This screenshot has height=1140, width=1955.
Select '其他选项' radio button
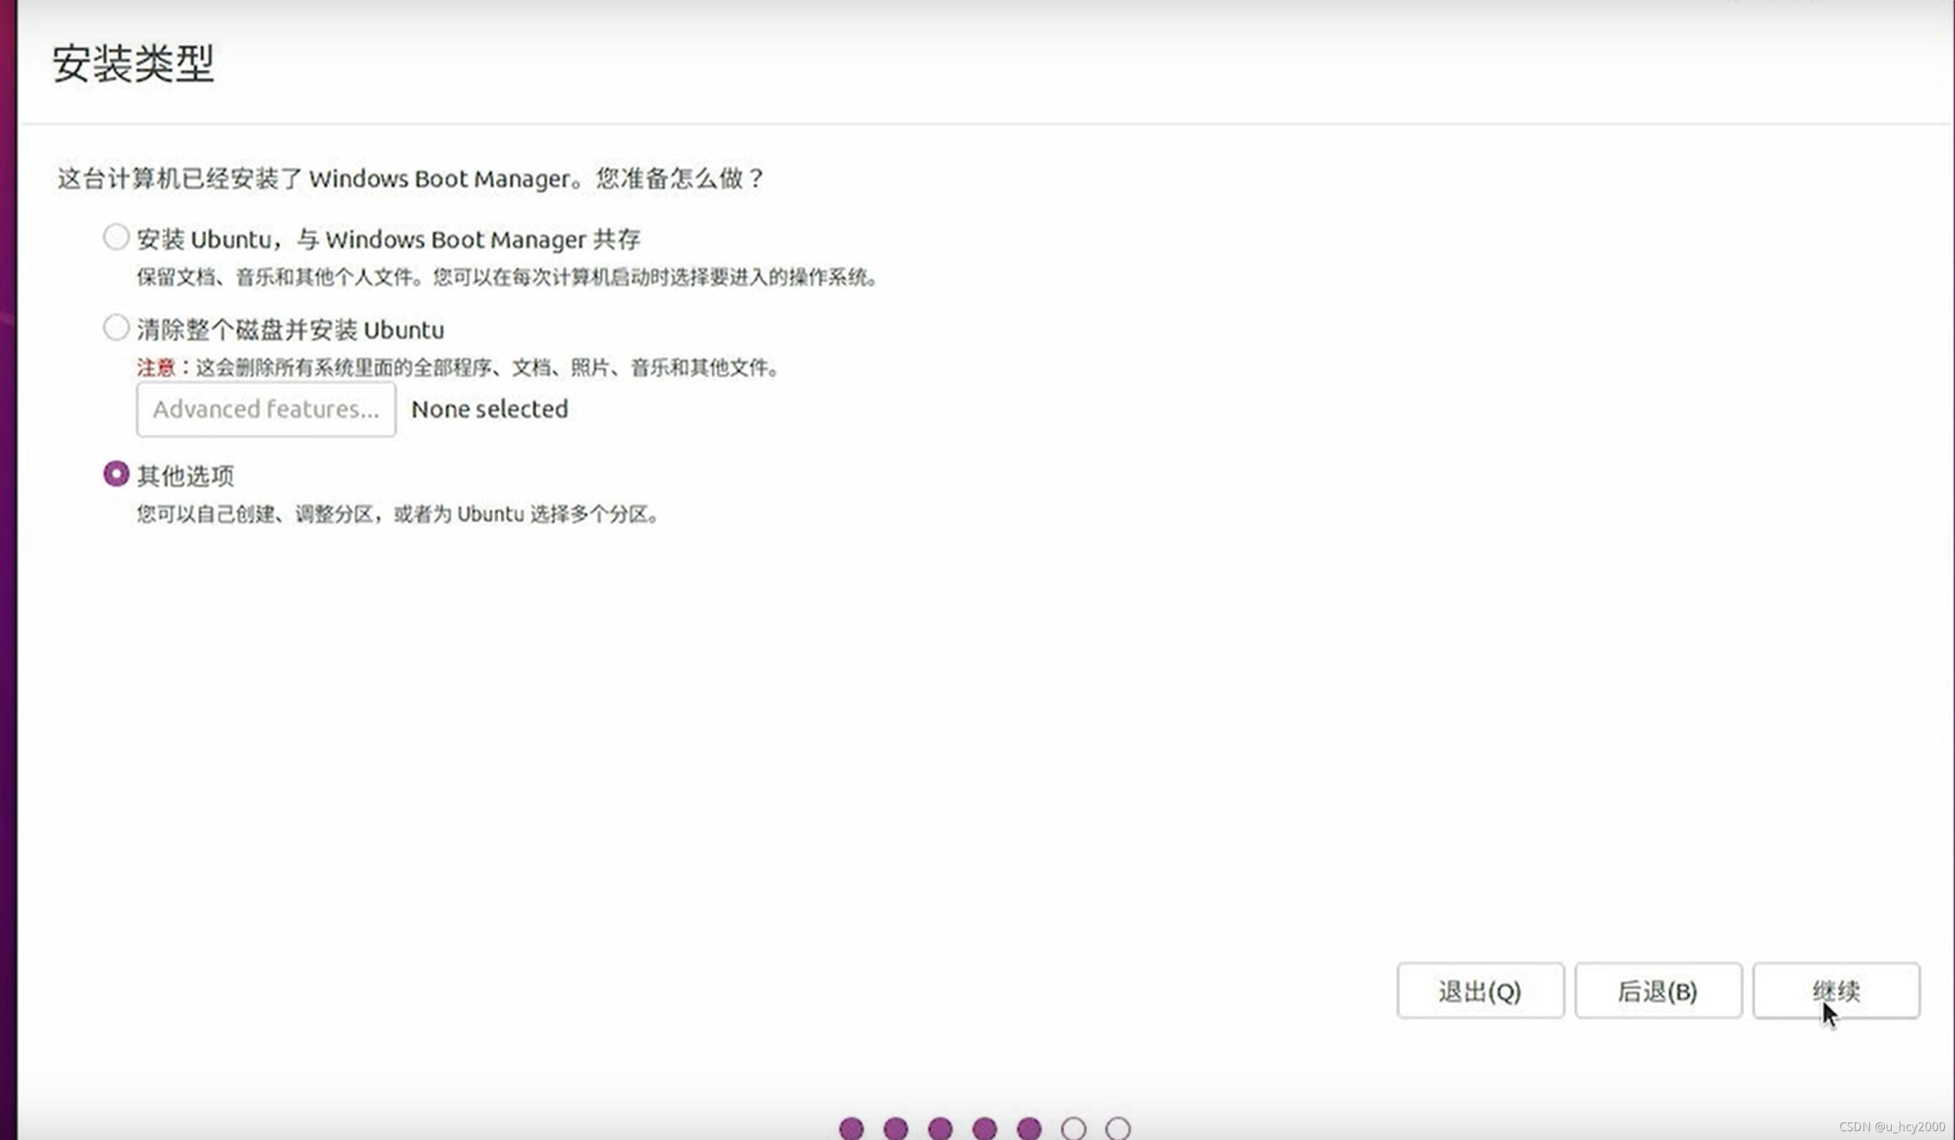[x=116, y=474]
